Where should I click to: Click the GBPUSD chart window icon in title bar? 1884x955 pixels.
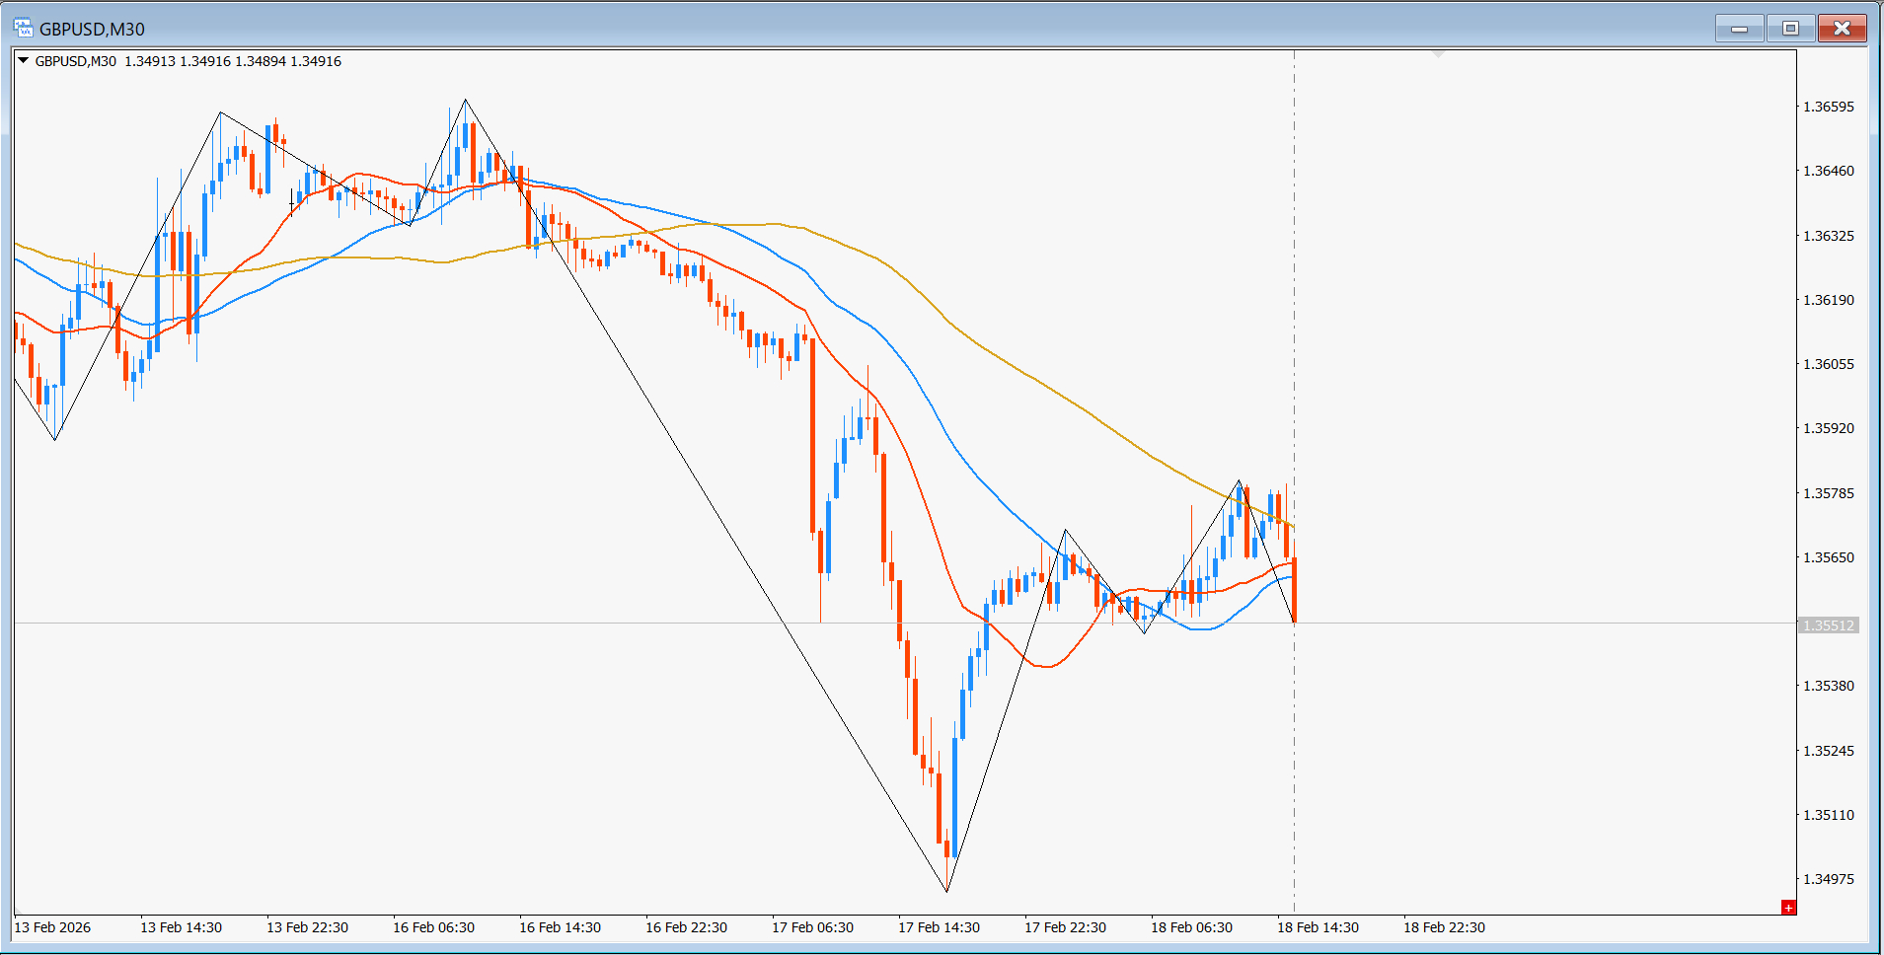point(23,28)
